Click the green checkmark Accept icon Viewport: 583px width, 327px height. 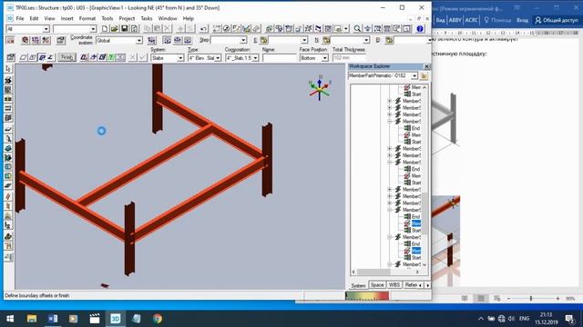[x=142, y=57]
